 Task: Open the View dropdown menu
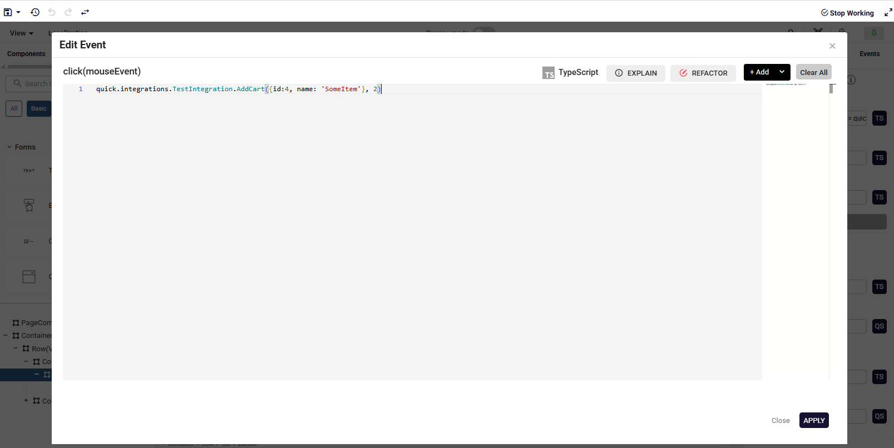click(22, 33)
